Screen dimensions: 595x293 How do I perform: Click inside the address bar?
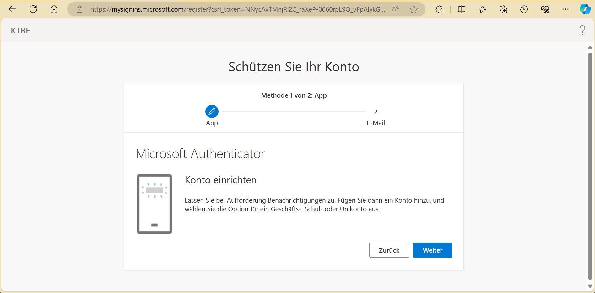click(x=220, y=9)
